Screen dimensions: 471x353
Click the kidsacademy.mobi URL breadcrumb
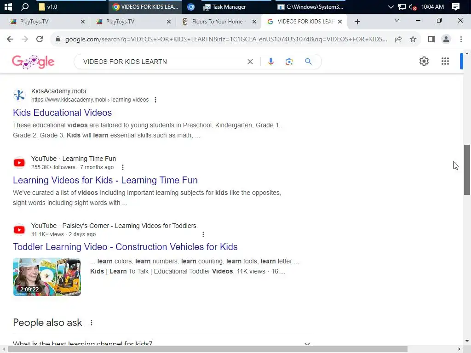pyautogui.click(x=90, y=100)
